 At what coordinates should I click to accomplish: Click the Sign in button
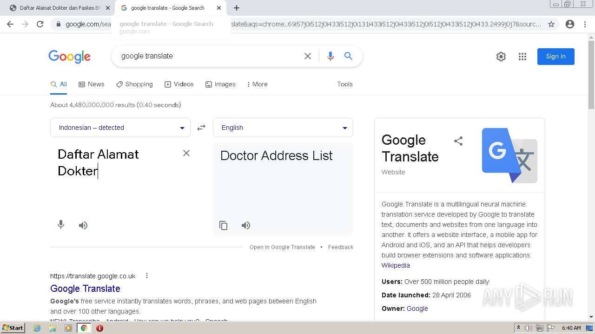pos(556,57)
